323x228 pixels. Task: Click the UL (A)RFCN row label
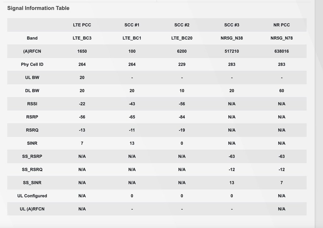[x=32, y=209]
